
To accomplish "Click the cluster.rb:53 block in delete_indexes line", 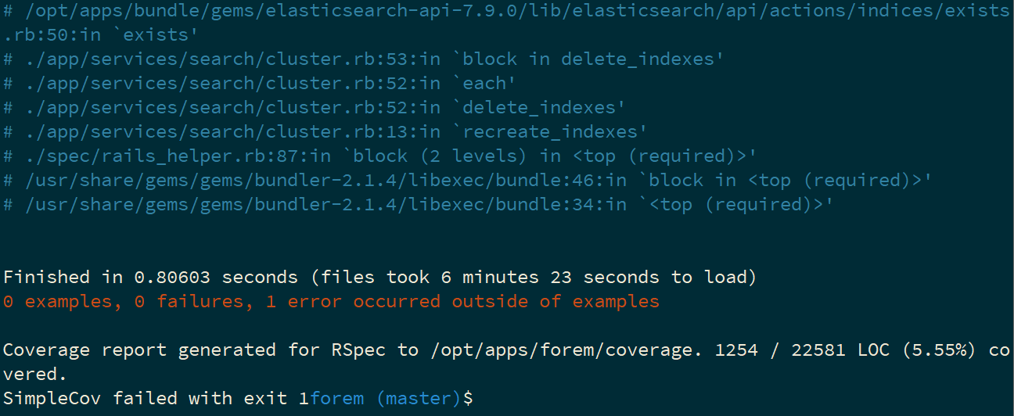I will point(364,59).
